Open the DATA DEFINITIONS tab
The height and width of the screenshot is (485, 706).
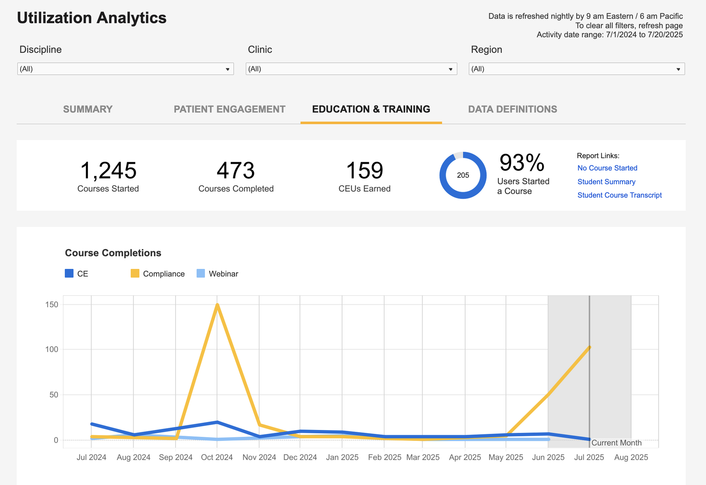coord(513,109)
